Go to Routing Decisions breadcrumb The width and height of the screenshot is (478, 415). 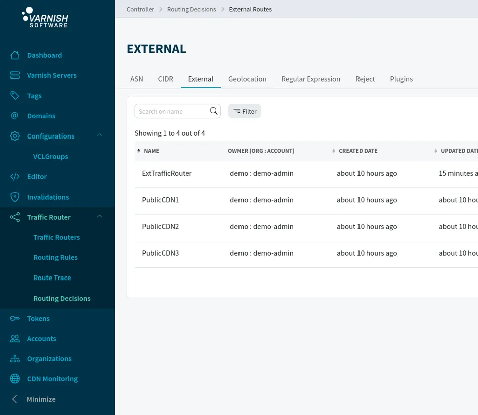(191, 9)
